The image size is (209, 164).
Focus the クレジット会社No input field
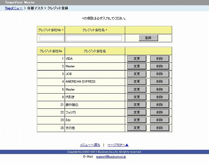tap(52, 38)
